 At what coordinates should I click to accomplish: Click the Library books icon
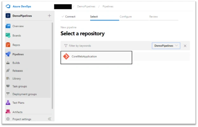pos(8,78)
